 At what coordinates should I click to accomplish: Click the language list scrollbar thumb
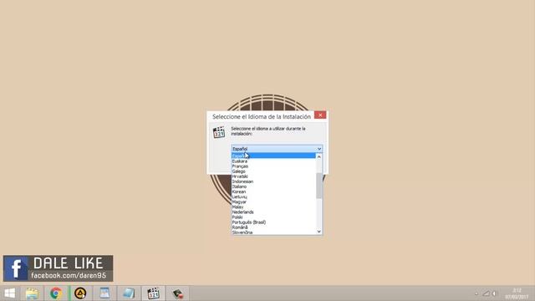click(319, 186)
